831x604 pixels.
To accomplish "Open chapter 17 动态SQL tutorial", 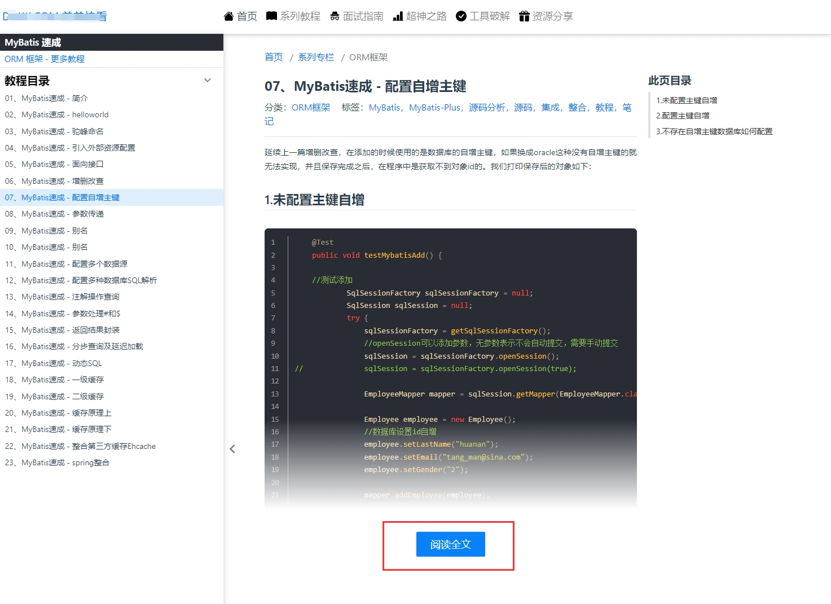I will (x=54, y=364).
